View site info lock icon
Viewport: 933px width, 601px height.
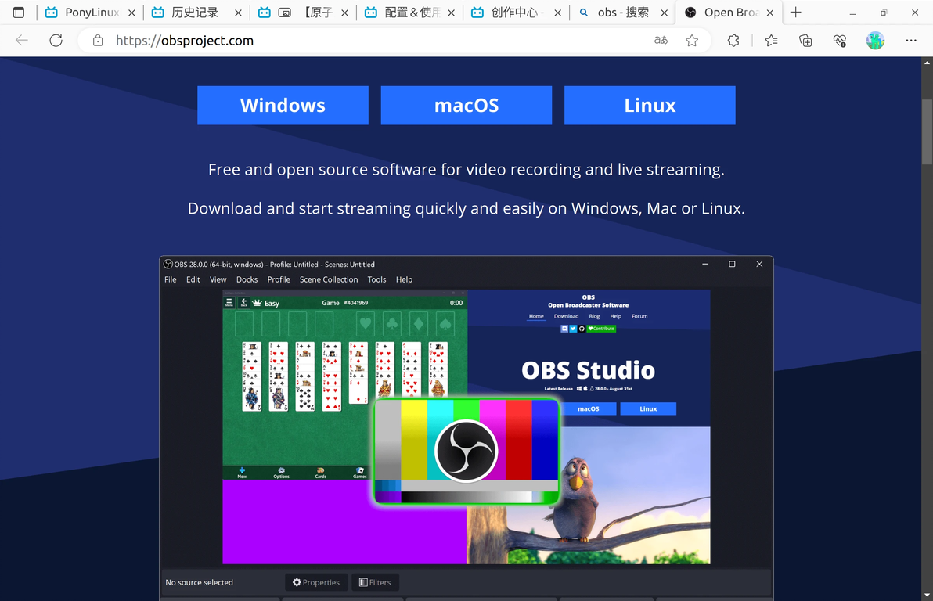coord(98,41)
